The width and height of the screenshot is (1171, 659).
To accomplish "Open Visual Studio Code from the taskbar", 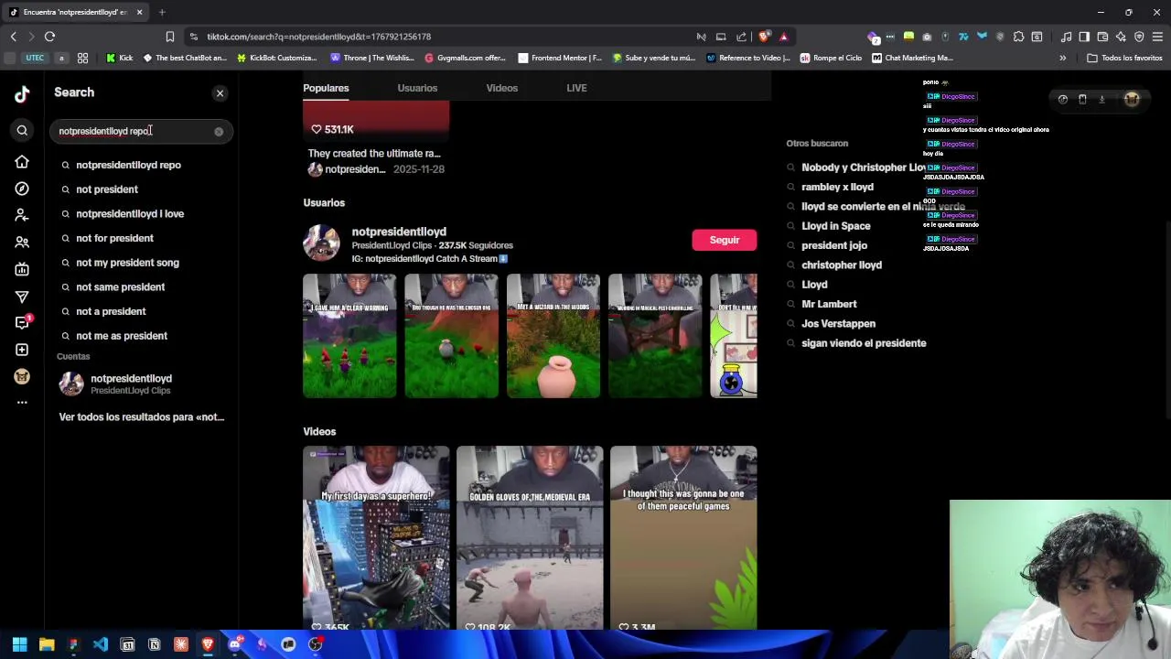I will pyautogui.click(x=101, y=644).
